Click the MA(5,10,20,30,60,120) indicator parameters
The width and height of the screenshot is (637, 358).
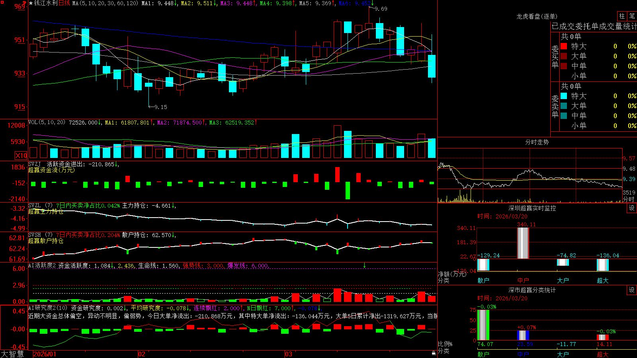tap(105, 3)
